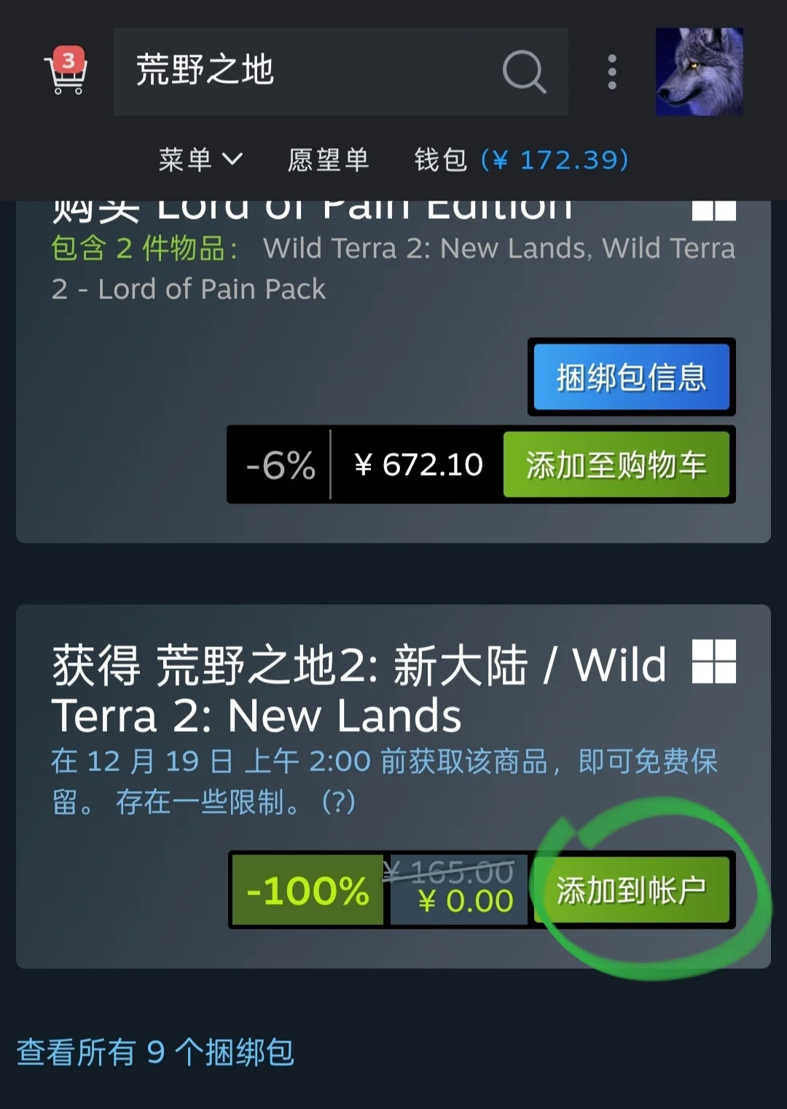This screenshot has width=787, height=1109.
Task: Click the Windows icon beside 获得 荒野之地2
Action: pos(714,662)
